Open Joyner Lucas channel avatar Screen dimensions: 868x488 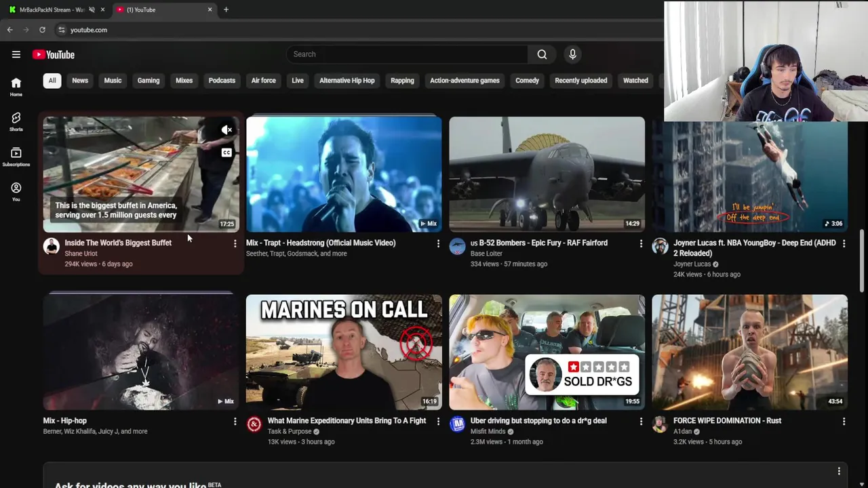coord(660,247)
